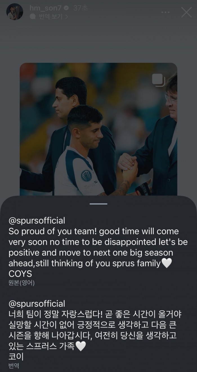This screenshot has height=372, width=197.
Task: Open @spursofficial mention in English original
Action: pyautogui.click(x=37, y=220)
